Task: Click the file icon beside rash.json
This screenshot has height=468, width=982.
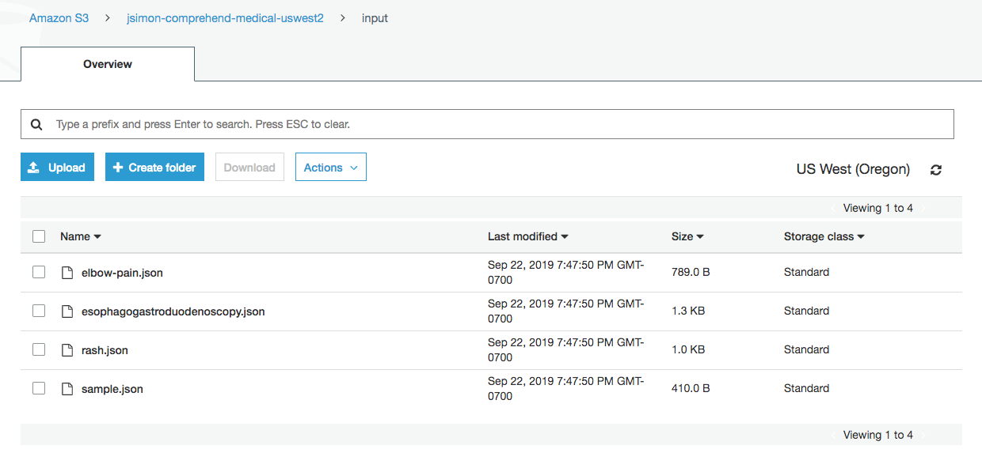Action: [67, 350]
